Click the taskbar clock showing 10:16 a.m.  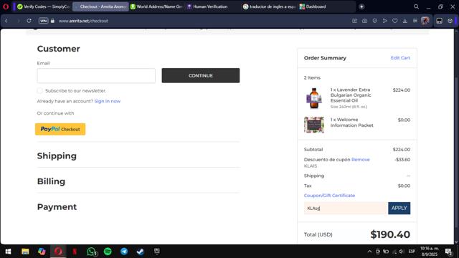tap(430, 252)
